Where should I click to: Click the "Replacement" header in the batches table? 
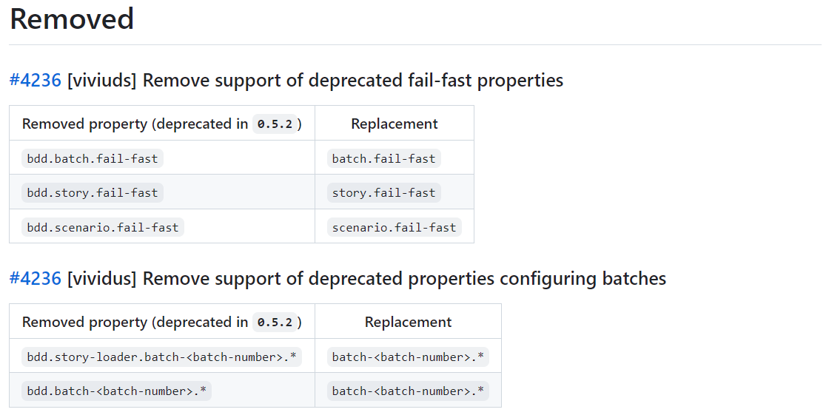pyautogui.click(x=408, y=322)
